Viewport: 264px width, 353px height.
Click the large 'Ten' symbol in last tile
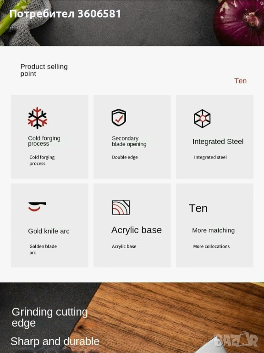coord(198,208)
